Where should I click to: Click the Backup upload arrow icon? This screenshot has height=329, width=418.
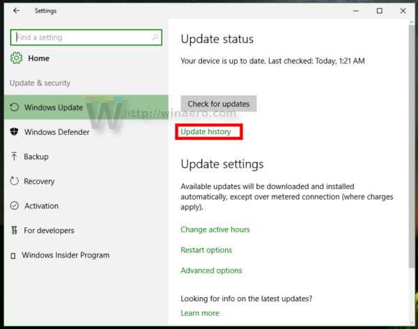15,157
